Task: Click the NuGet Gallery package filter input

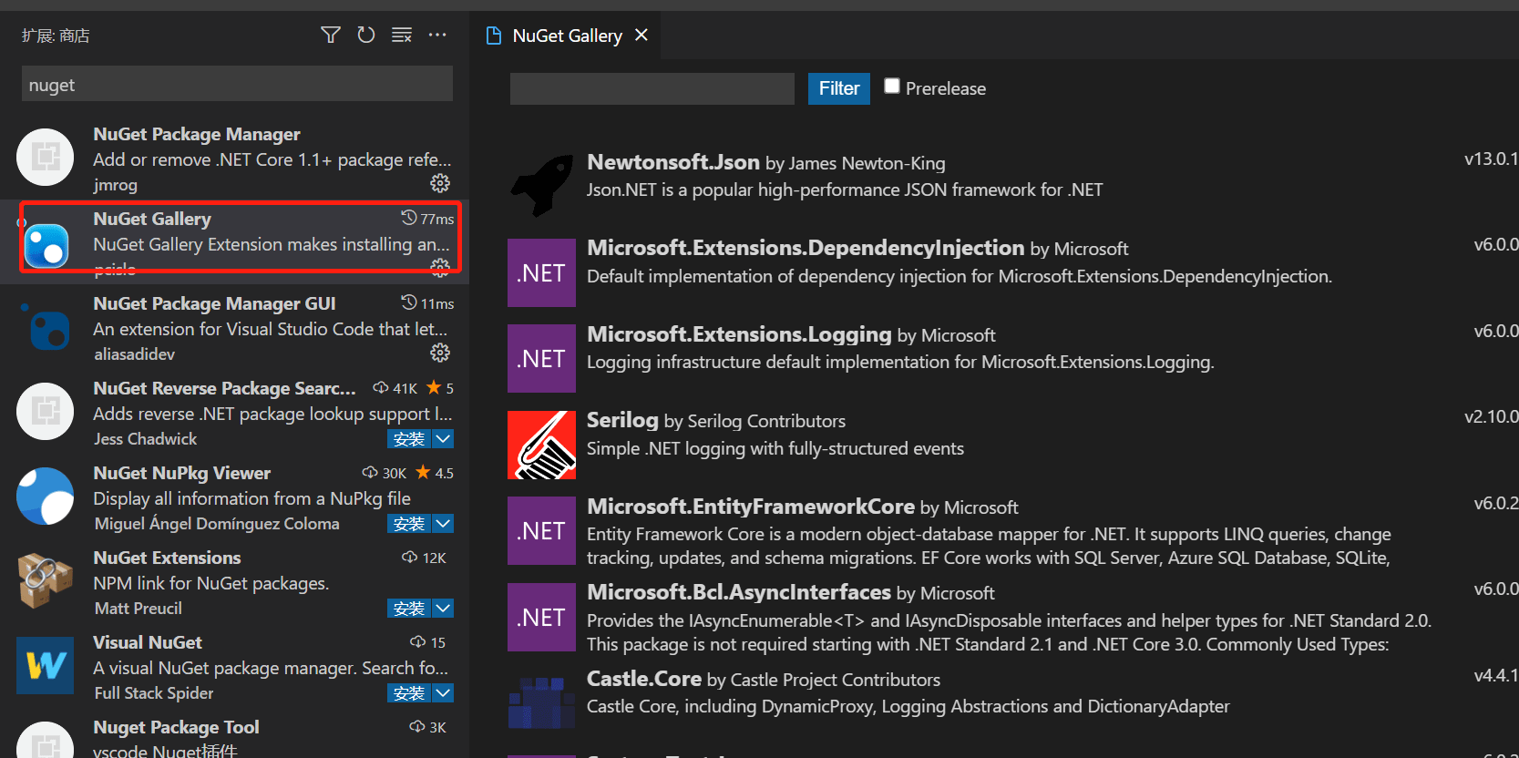Action: pyautogui.click(x=652, y=88)
